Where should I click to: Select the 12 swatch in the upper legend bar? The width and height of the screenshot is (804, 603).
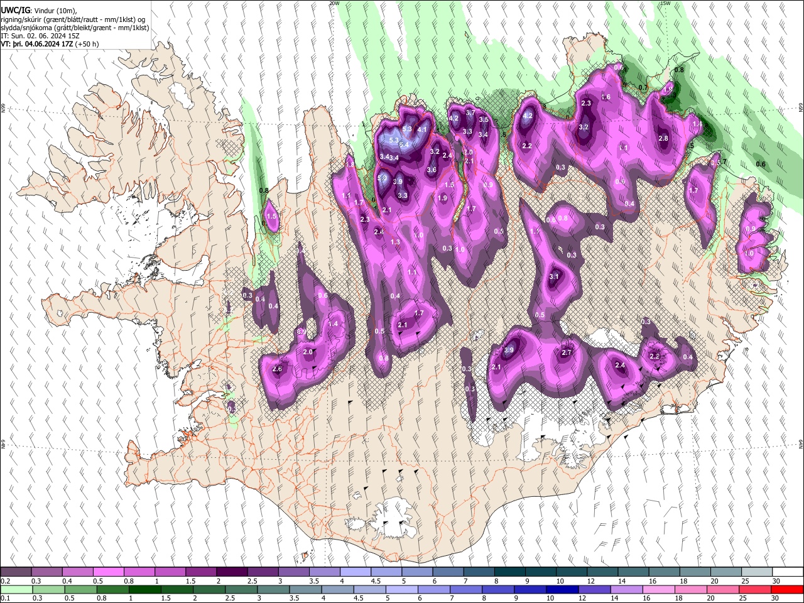coord(602,572)
